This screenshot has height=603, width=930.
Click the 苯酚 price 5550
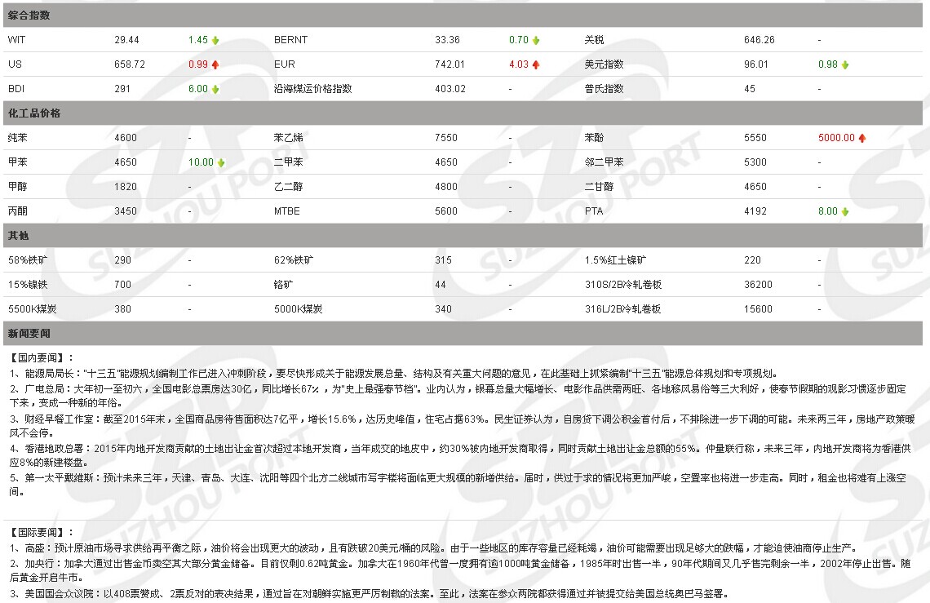(x=755, y=138)
